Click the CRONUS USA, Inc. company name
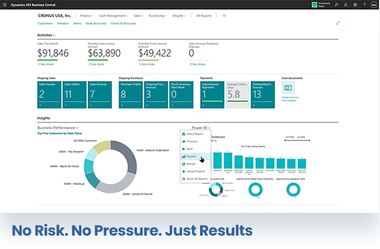Viewport: 380px width, 249px height. [x=54, y=15]
